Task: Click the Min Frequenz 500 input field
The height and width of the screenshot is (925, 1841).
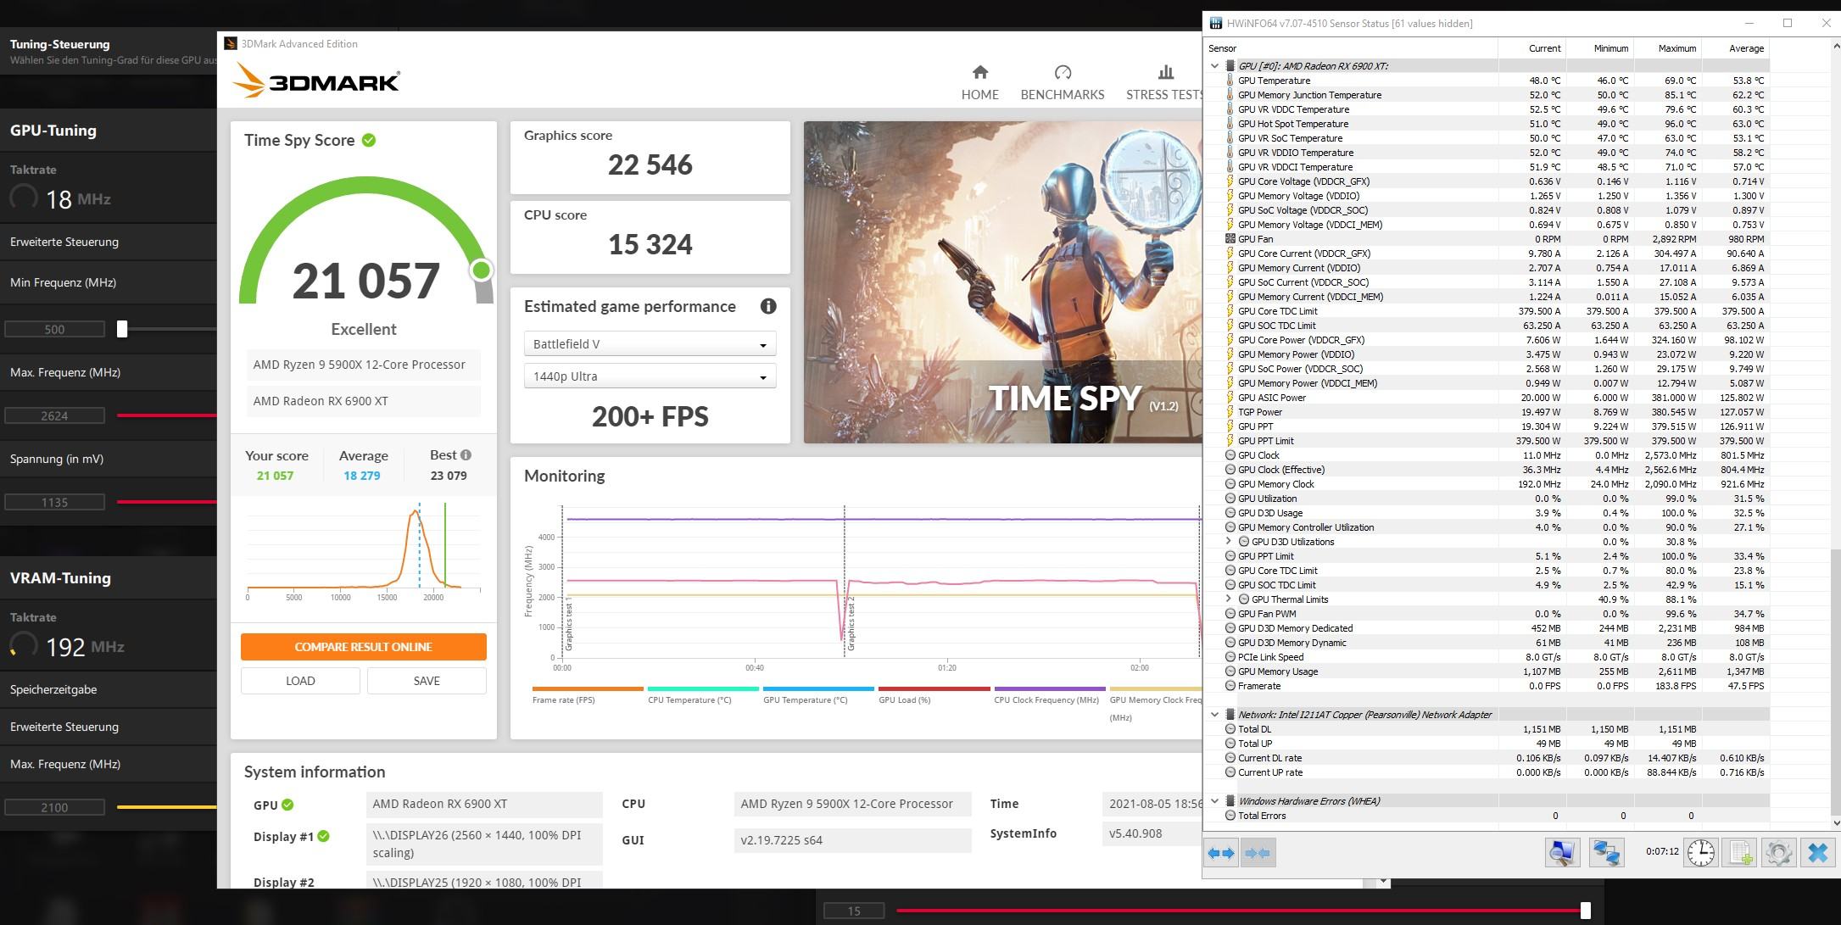Action: tap(54, 329)
